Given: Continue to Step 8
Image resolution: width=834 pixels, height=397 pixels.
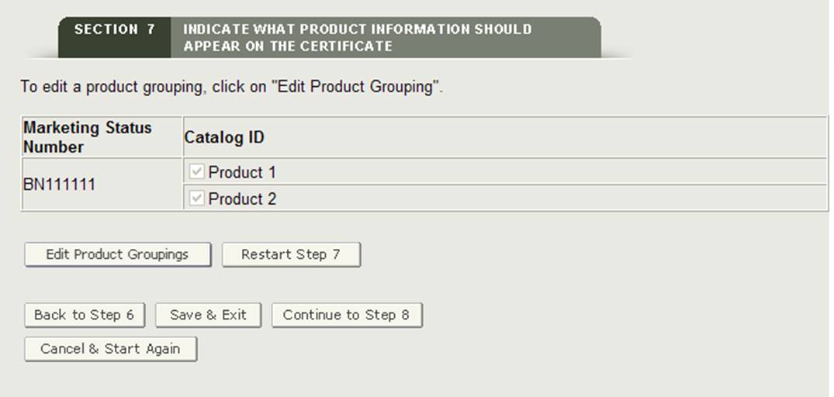Looking at the screenshot, I should (346, 315).
